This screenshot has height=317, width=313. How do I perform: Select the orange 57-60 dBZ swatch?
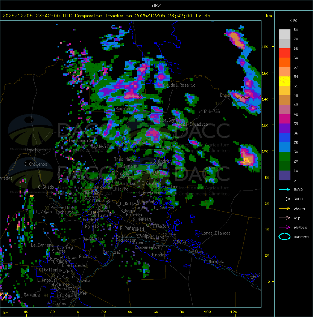coord(284,62)
